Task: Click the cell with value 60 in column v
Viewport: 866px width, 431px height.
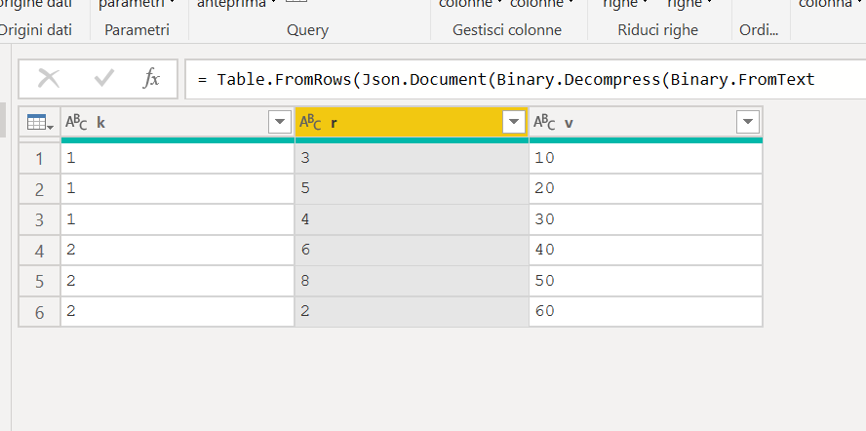Action: coord(646,312)
